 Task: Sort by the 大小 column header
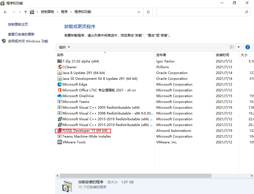coord(246,55)
